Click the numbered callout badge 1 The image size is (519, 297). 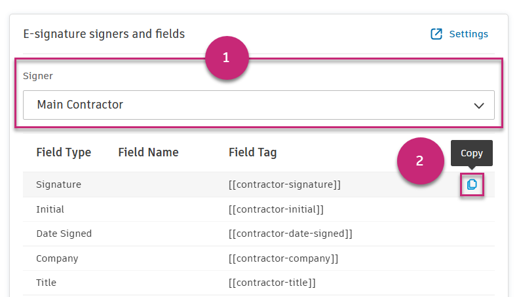coord(227,58)
